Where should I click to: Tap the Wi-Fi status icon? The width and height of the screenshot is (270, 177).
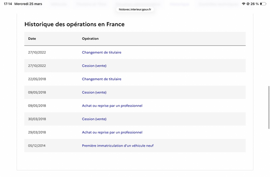[244, 4]
